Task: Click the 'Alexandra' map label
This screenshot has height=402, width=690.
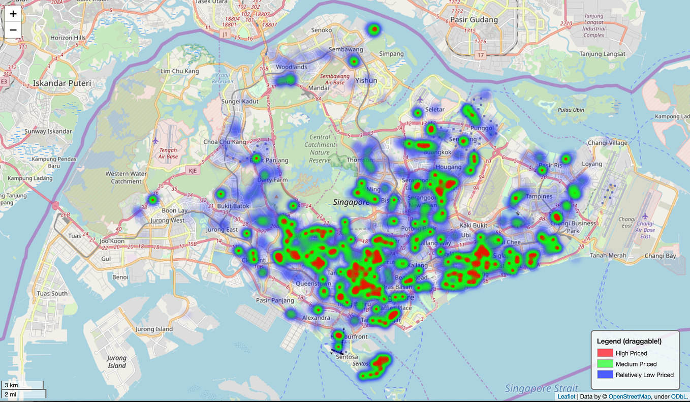Action: [316, 318]
